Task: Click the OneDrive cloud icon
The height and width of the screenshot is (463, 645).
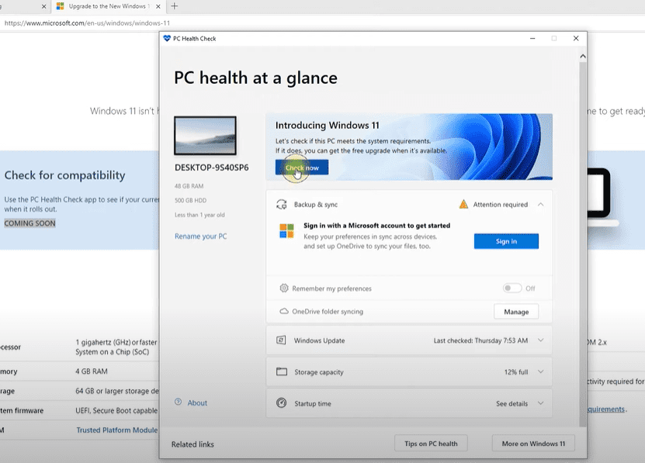Action: point(284,312)
